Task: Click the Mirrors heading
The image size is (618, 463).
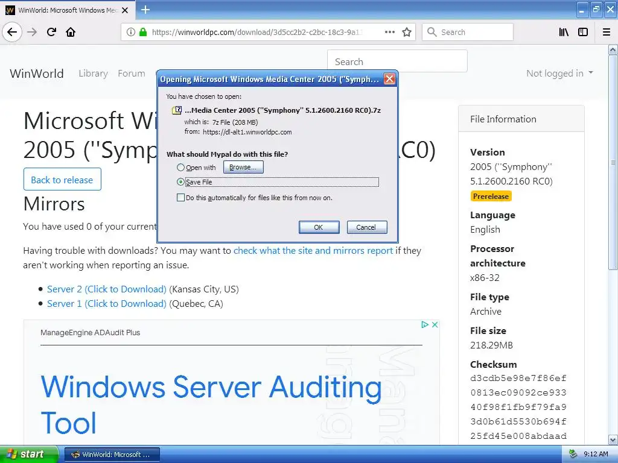Action: [54, 204]
